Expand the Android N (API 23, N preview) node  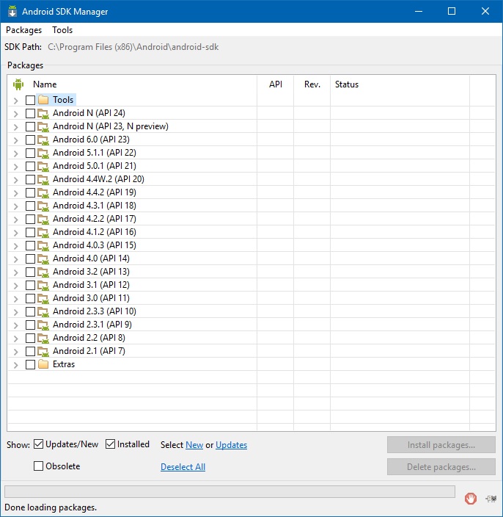(15, 127)
